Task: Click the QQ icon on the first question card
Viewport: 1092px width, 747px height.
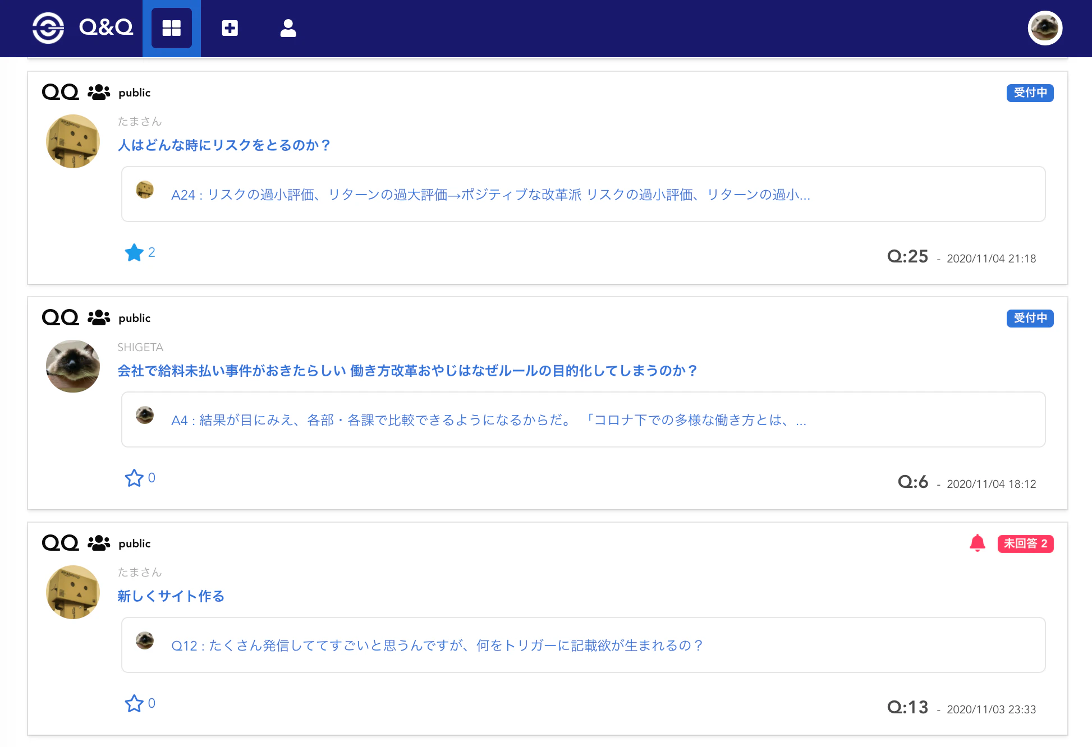Action: [61, 92]
